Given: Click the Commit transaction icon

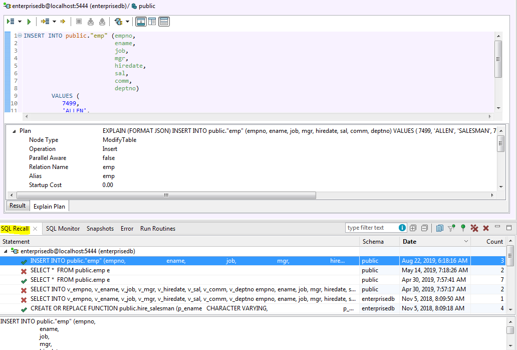Looking at the screenshot, I should pyautogui.click(x=91, y=22).
